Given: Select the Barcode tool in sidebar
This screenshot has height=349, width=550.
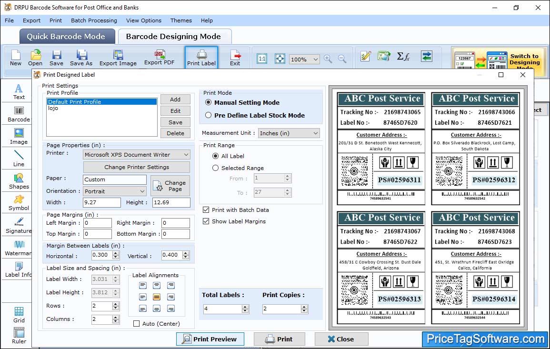Looking at the screenshot, I should (x=19, y=114).
